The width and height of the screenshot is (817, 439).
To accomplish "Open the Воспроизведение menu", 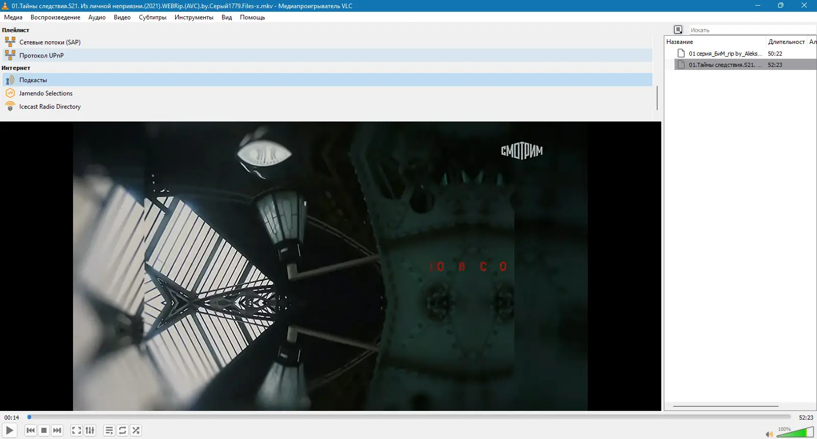I will click(55, 17).
